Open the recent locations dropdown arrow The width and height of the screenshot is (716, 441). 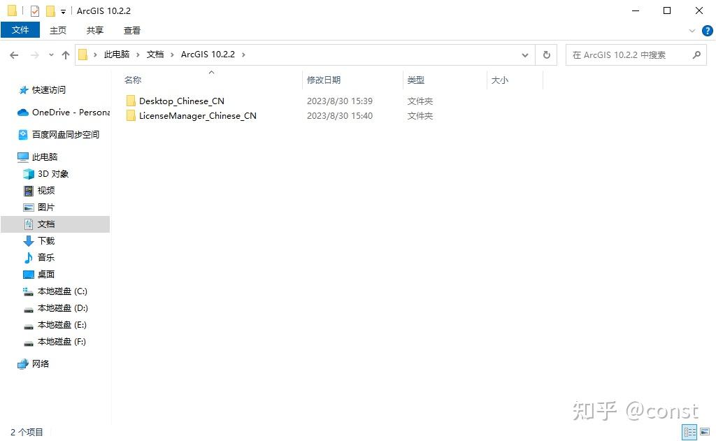click(x=51, y=55)
